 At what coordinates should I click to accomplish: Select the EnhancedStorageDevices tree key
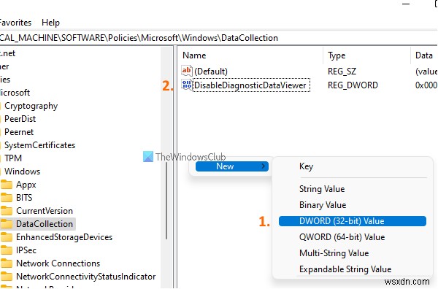click(x=64, y=237)
